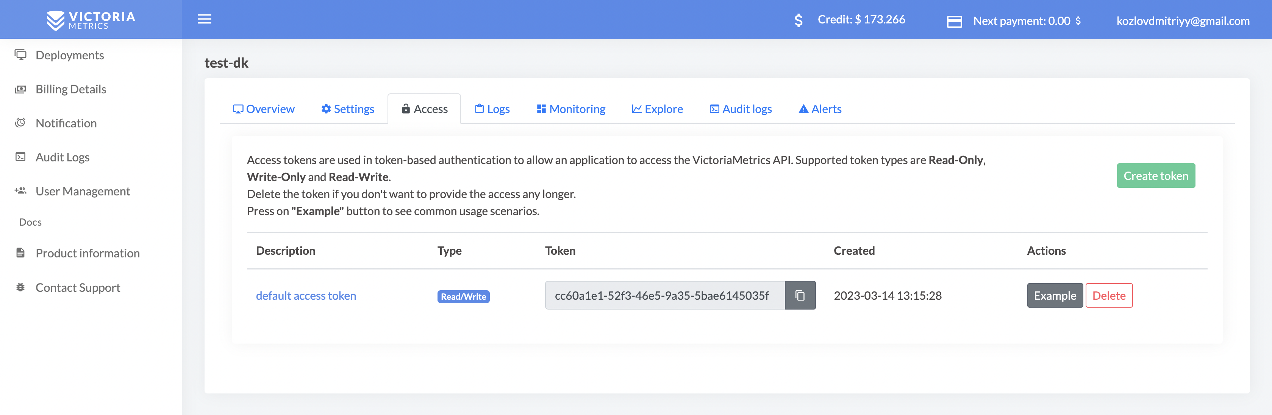The image size is (1272, 415).
Task: Click the Docs section label
Action: pos(30,222)
